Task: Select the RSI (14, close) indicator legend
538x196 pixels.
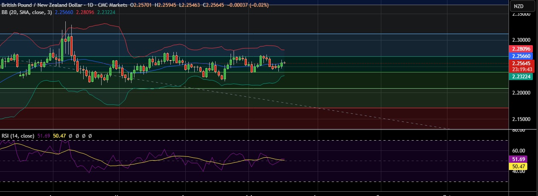Action: click(18, 135)
